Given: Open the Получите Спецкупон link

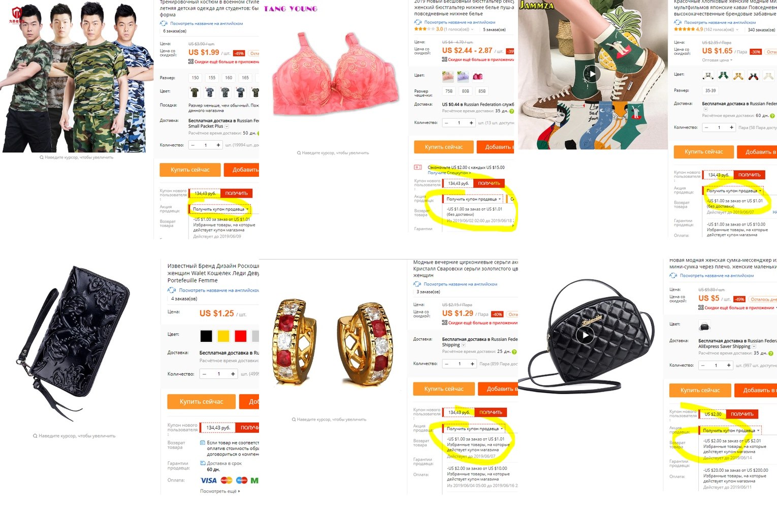Looking at the screenshot, I should point(449,173).
